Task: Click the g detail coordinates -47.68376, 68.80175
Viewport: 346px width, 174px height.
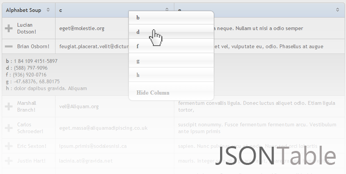Action: [x=37, y=81]
